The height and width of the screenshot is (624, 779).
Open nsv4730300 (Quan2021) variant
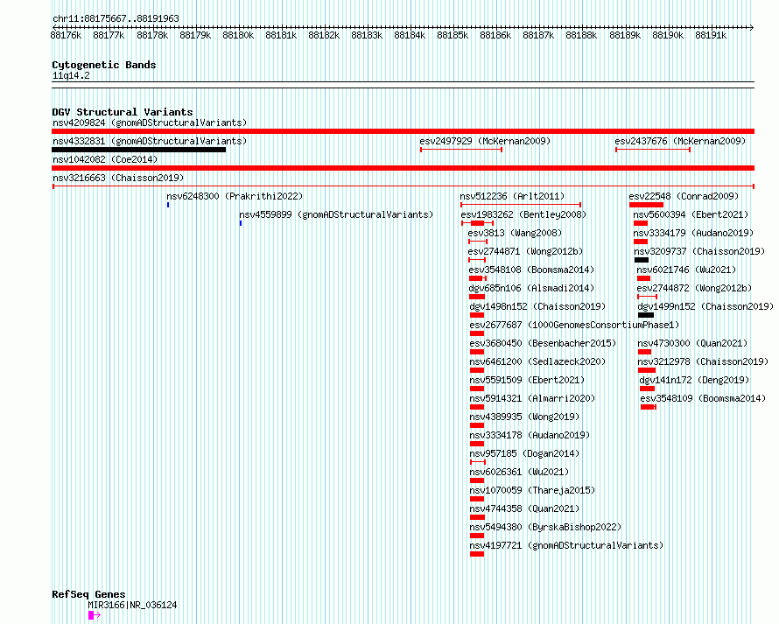coord(692,343)
